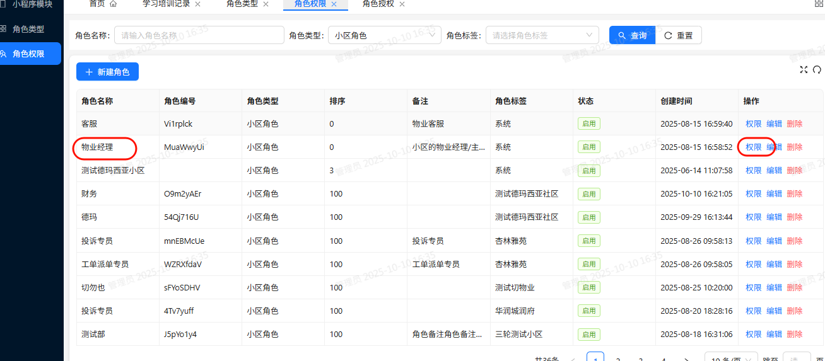The height and width of the screenshot is (361, 825).
Task: Click the 2025-10-10 16:21:05 timestamp
Action: click(696, 193)
